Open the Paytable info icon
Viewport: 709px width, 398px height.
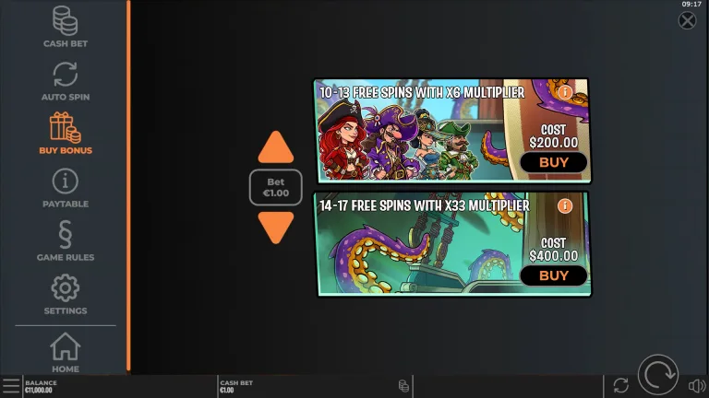click(x=66, y=181)
